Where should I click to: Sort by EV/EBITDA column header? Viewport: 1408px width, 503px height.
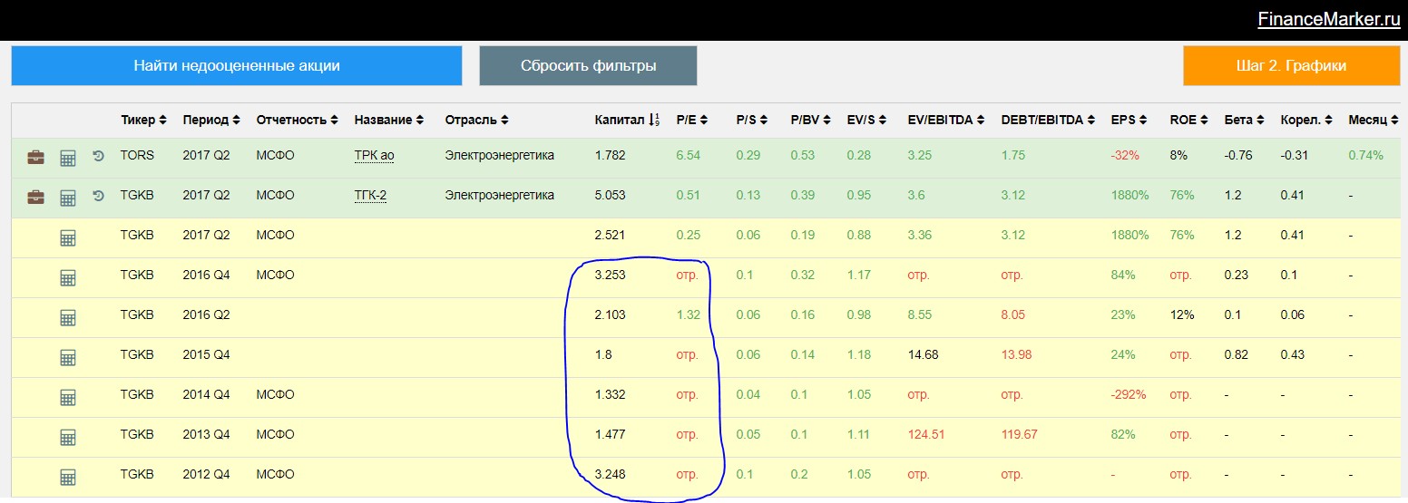(x=945, y=120)
